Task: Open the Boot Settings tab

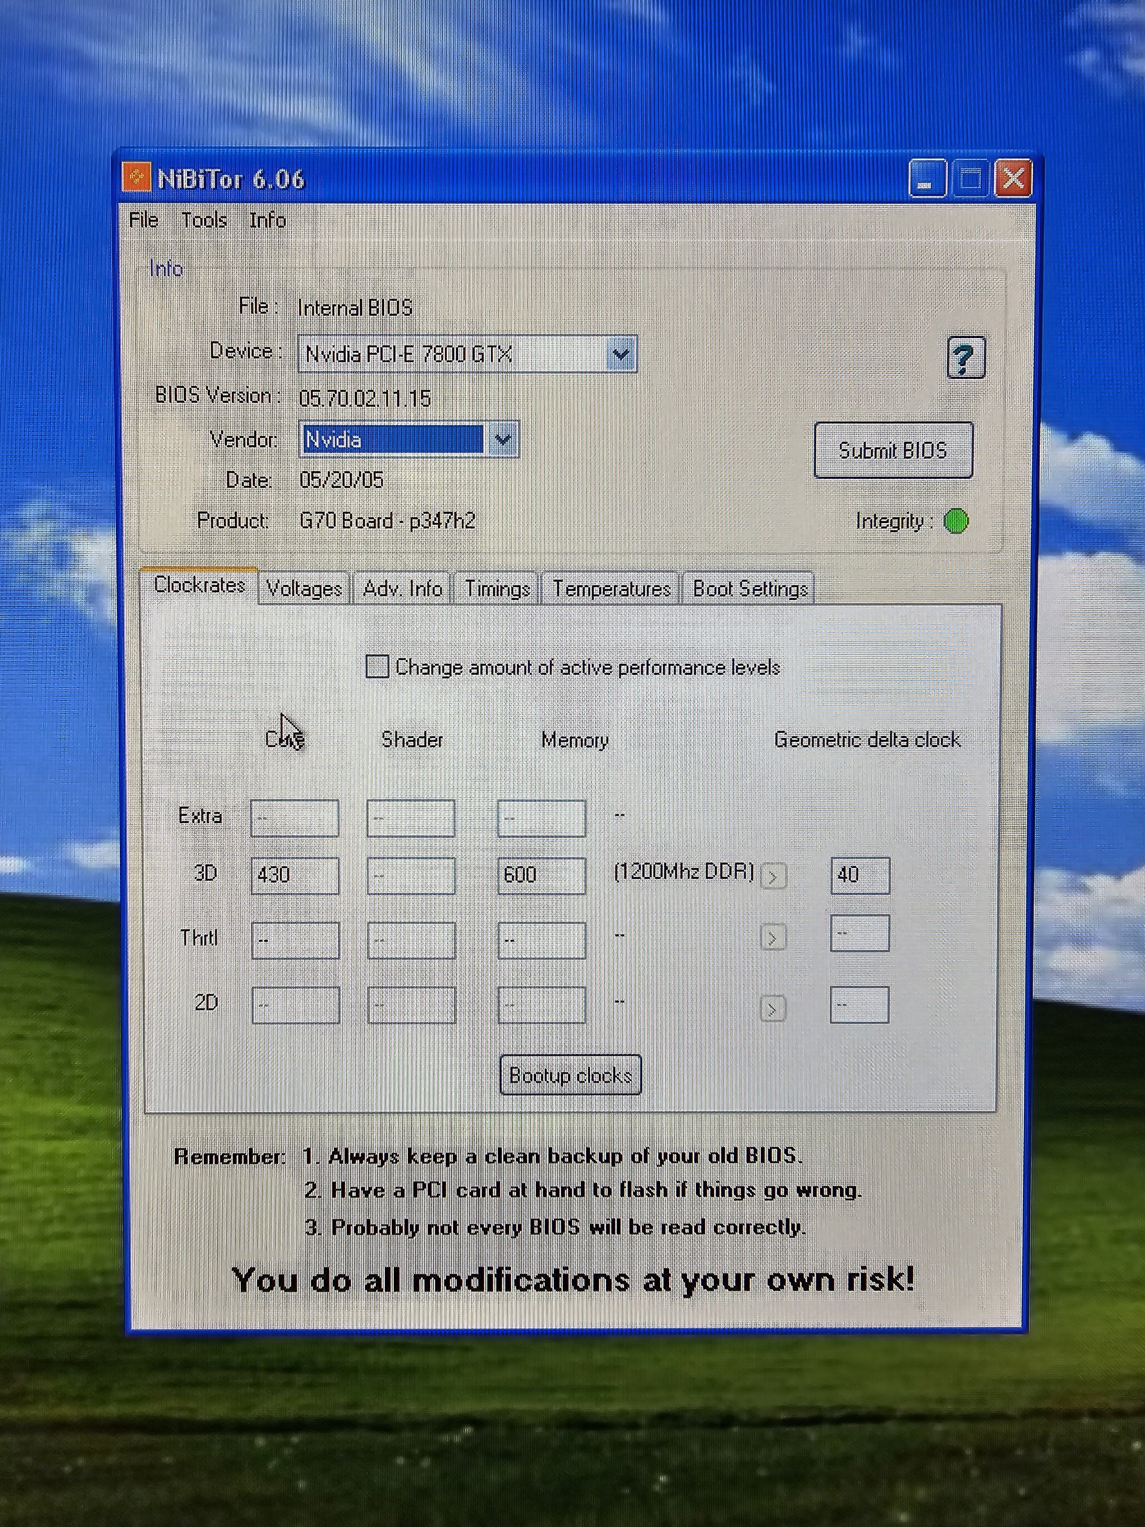Action: 750,589
